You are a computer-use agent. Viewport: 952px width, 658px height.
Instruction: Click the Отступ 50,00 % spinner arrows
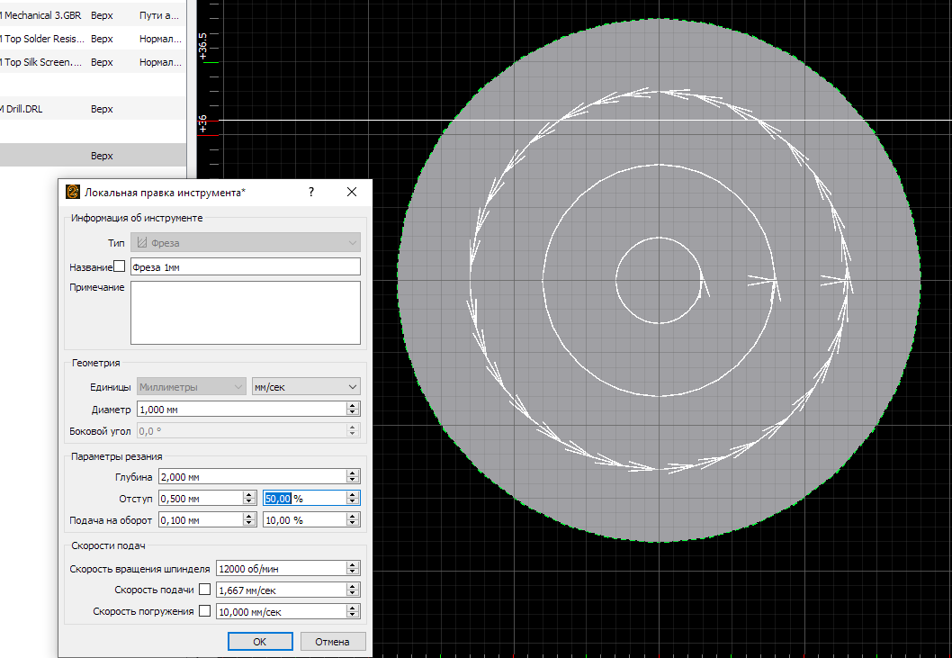point(354,498)
